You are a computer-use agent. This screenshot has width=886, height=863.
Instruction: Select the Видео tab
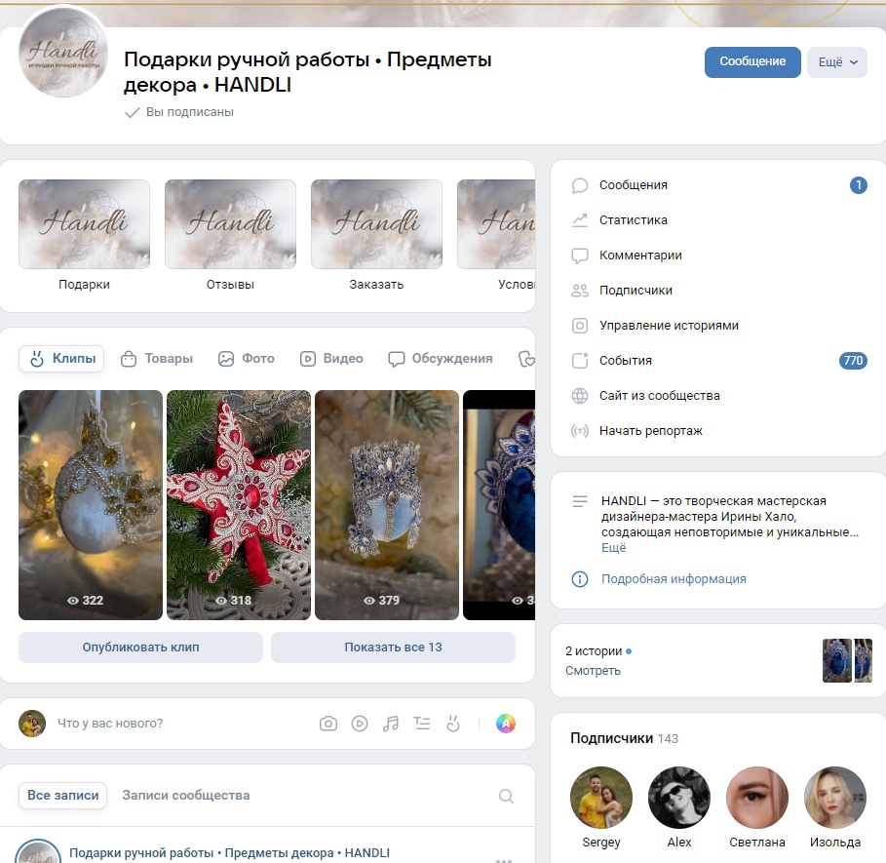[331, 358]
